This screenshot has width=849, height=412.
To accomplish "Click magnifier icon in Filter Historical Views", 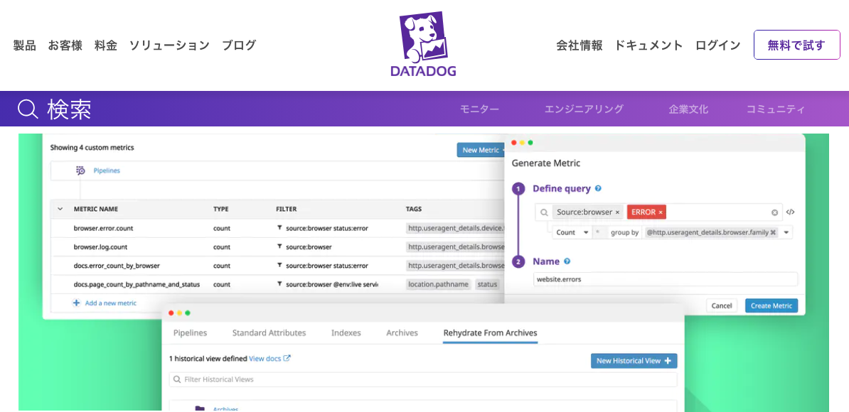I will tap(177, 379).
